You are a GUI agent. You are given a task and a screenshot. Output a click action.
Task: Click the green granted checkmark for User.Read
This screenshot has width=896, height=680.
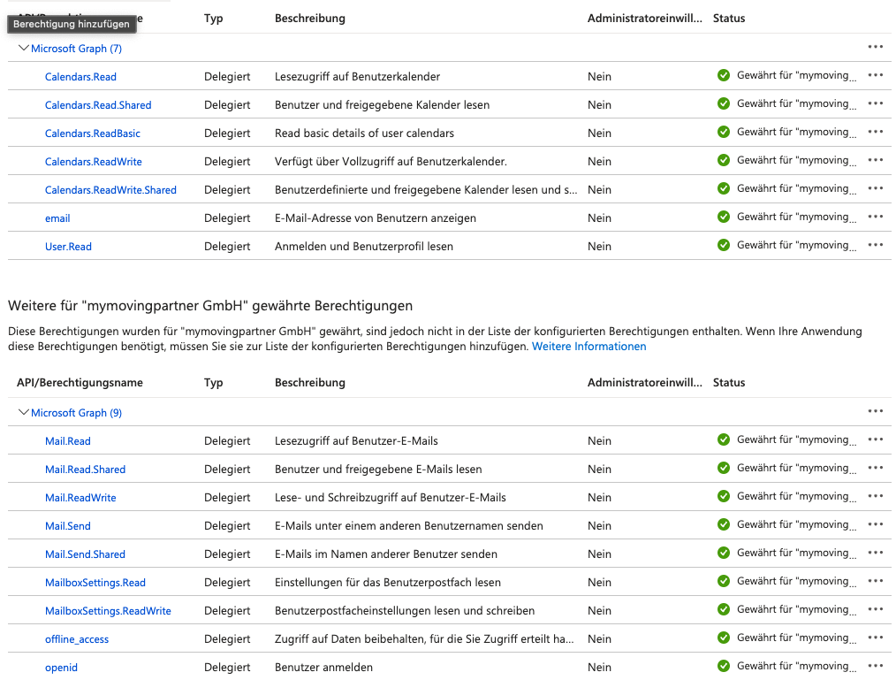[x=724, y=245]
